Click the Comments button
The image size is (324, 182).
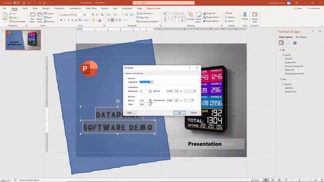(313, 8)
